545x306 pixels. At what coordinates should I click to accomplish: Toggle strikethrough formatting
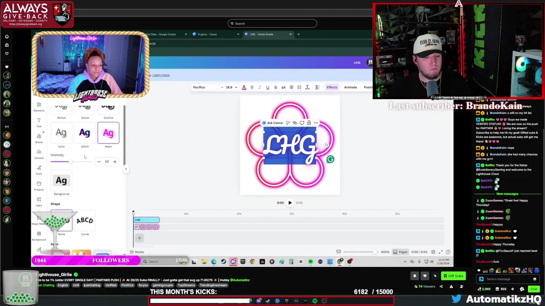275,87
